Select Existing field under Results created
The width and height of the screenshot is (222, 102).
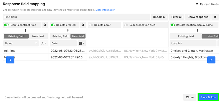click(x=60, y=36)
